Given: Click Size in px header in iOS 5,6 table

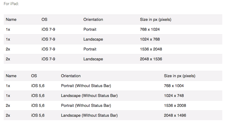Looking at the screenshot, I should (180, 76).
